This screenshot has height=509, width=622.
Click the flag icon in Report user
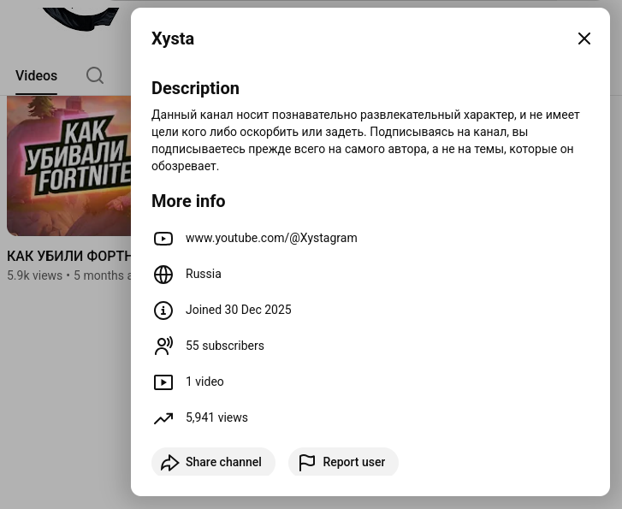(x=306, y=463)
